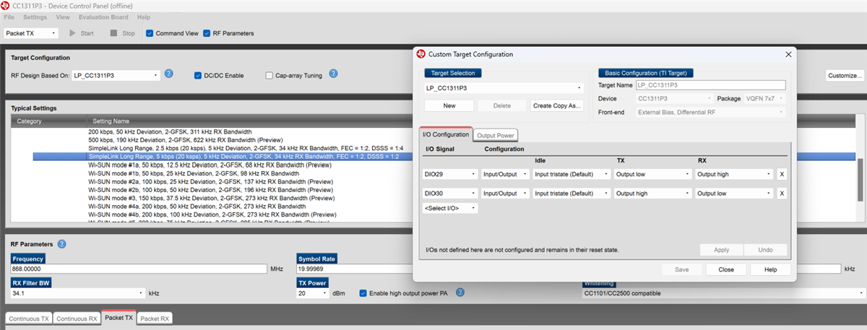Select the Packet TX bottom tab
Image resolution: width=867 pixels, height=330 pixels.
[118, 318]
